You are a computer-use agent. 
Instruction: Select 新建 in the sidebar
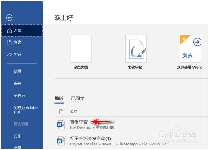click(22, 43)
